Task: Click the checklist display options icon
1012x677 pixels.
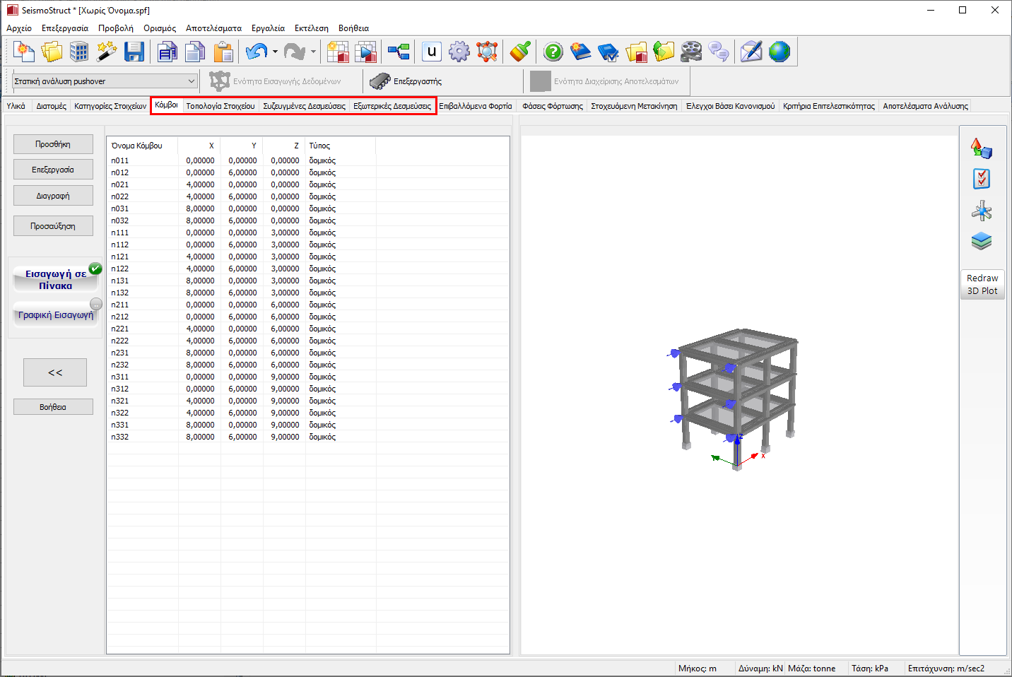Action: point(982,179)
